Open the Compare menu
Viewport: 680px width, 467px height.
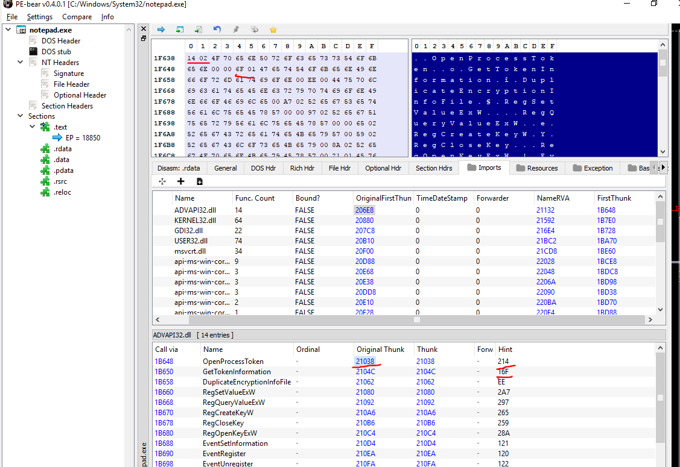click(77, 17)
